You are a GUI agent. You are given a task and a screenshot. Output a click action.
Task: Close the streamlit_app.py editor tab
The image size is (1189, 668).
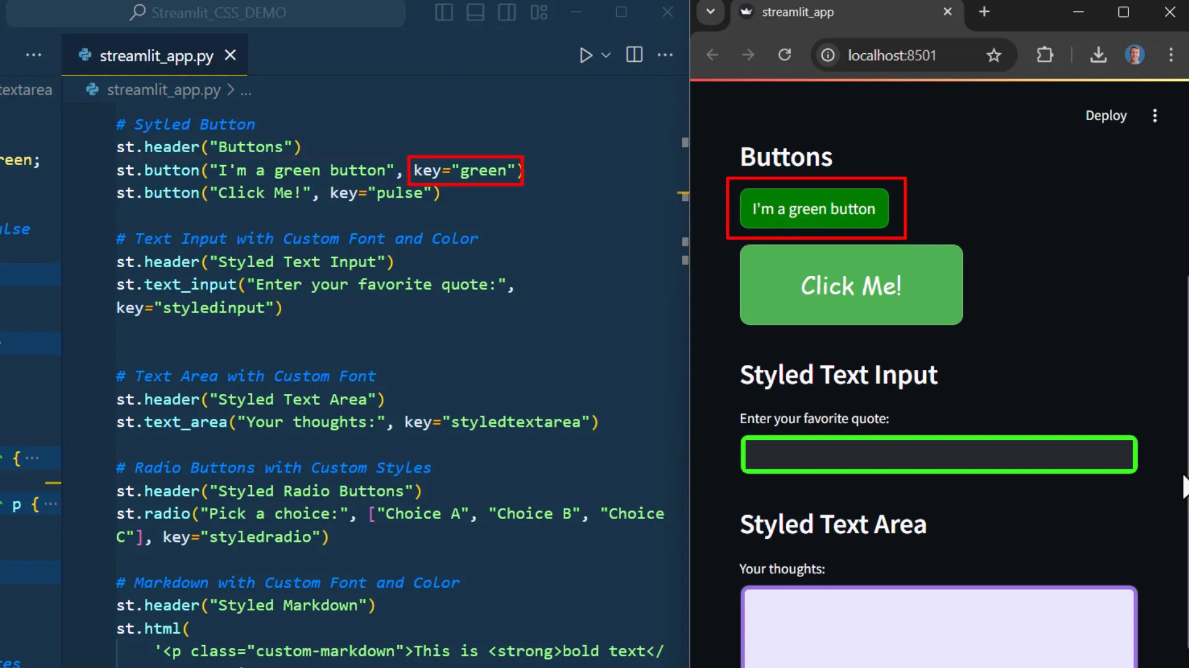point(230,56)
